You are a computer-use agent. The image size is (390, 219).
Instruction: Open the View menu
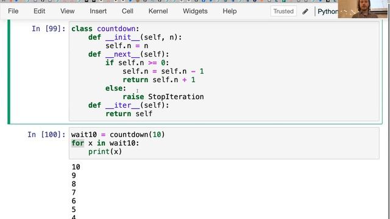[68, 11]
